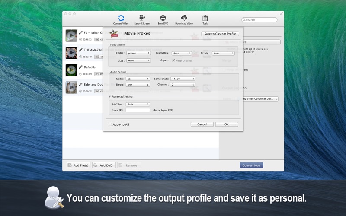Open the Convert Video section
The image size is (346, 216).
tap(121, 19)
